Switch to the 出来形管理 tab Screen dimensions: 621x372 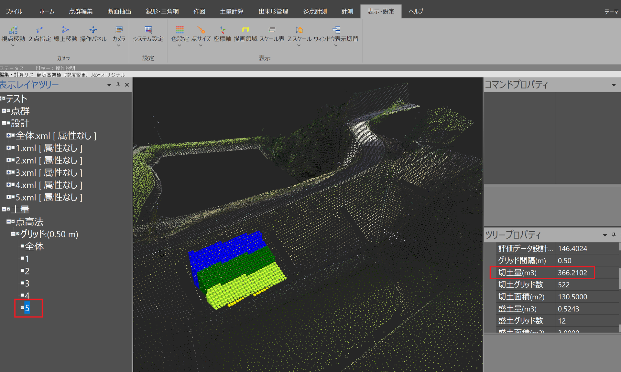(x=273, y=11)
